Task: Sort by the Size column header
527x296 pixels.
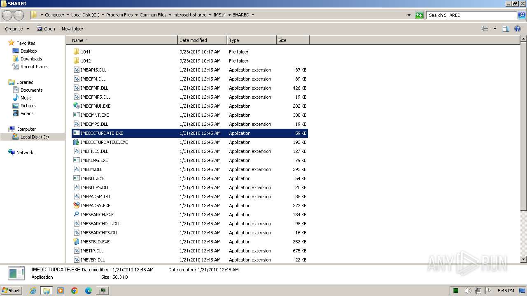Action: (293, 40)
